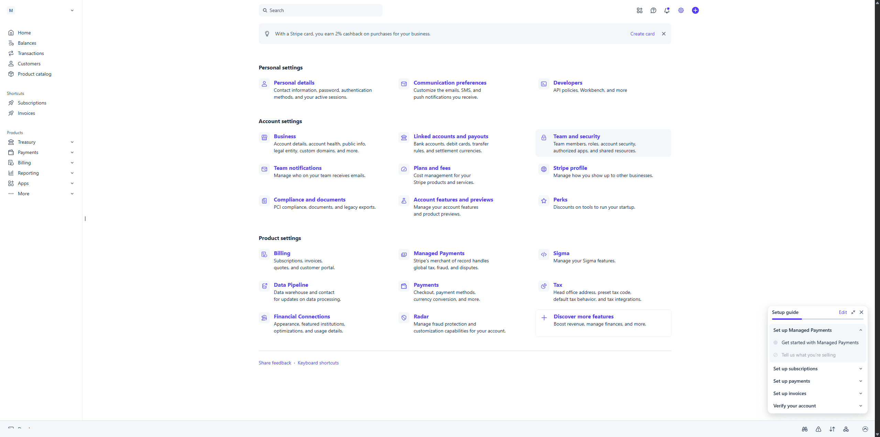Open Product catalog in the sidebar
This screenshot has height=437, width=880.
click(34, 74)
